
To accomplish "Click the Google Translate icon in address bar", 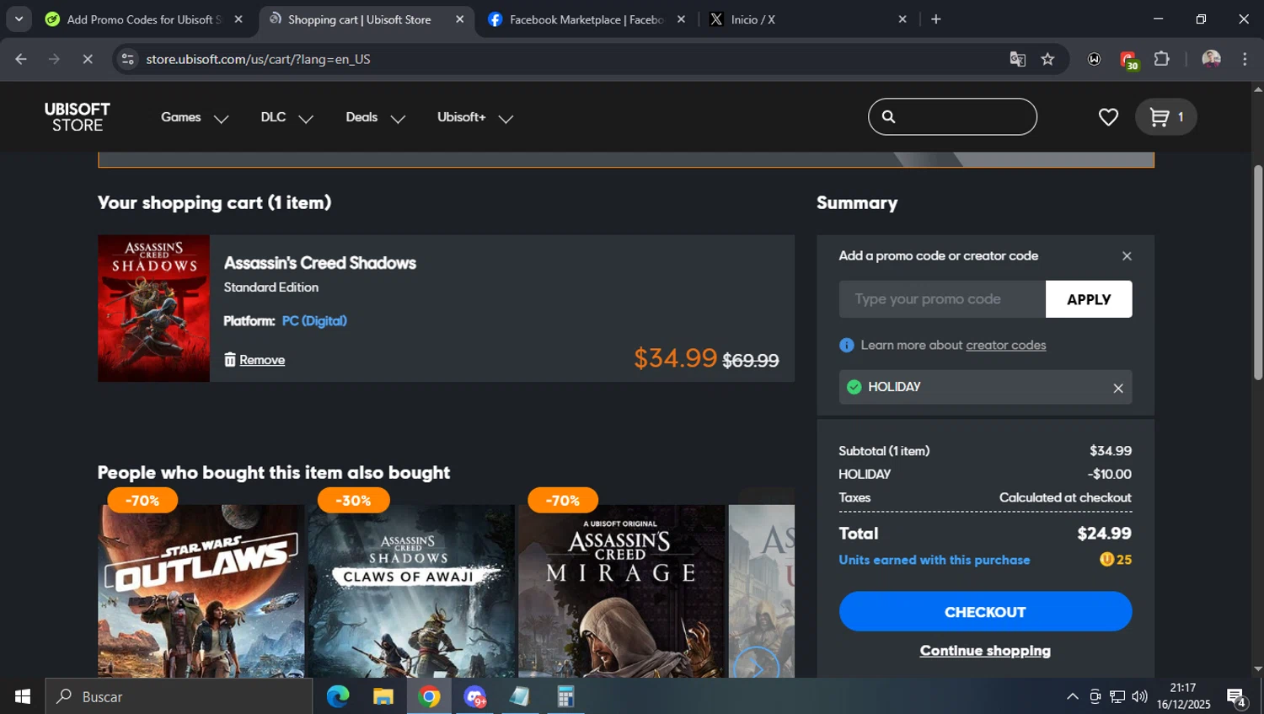I will [1017, 59].
